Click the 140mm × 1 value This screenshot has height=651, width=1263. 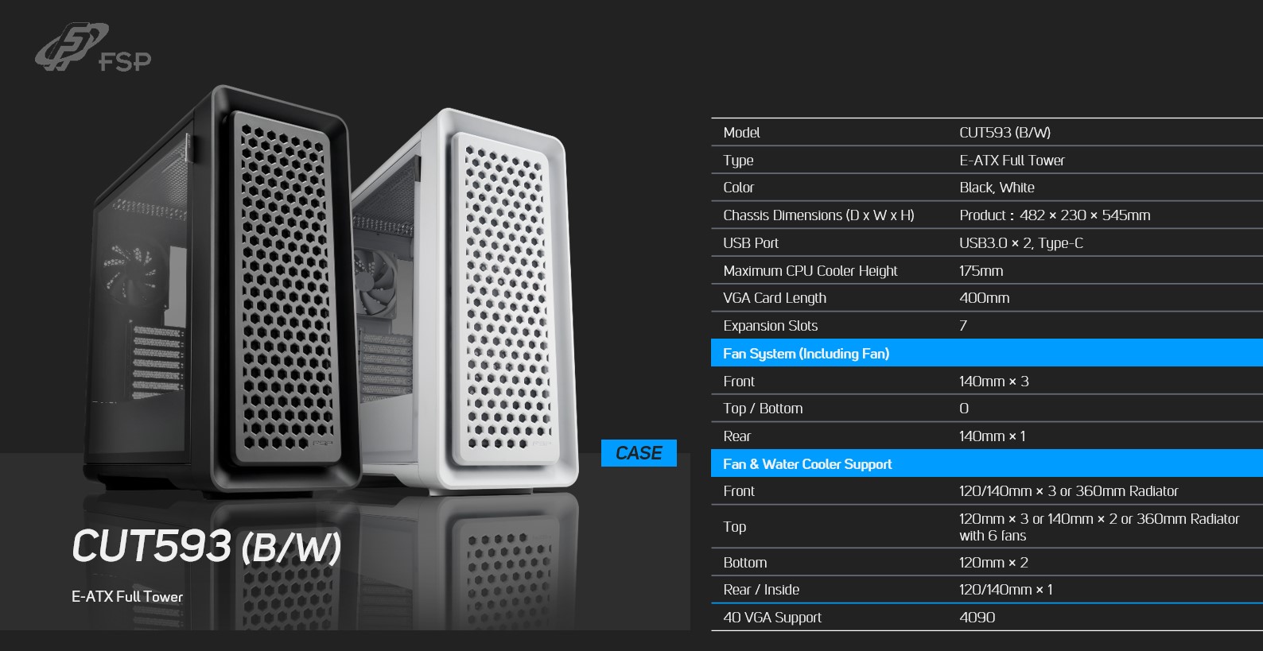pos(992,436)
